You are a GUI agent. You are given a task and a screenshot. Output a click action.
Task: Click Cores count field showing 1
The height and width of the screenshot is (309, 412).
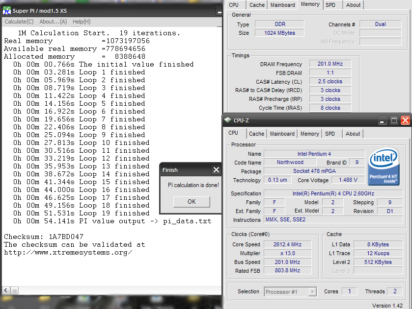click(x=350, y=291)
